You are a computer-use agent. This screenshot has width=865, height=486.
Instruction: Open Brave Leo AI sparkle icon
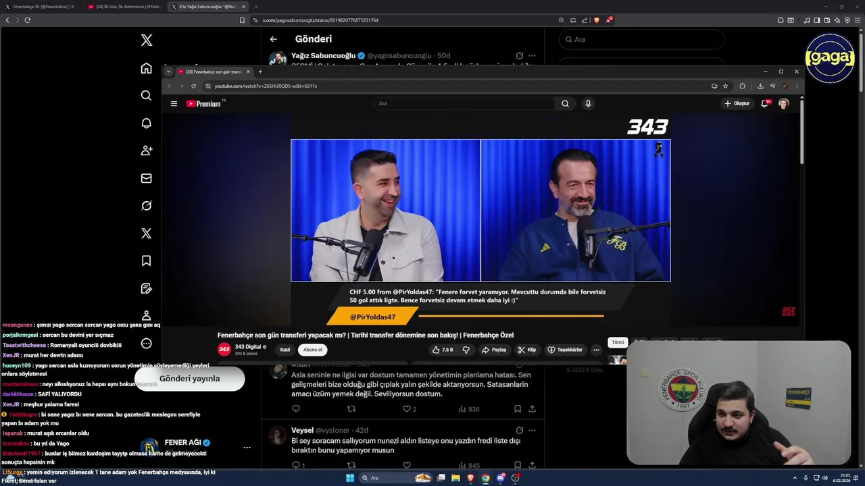pos(836,20)
